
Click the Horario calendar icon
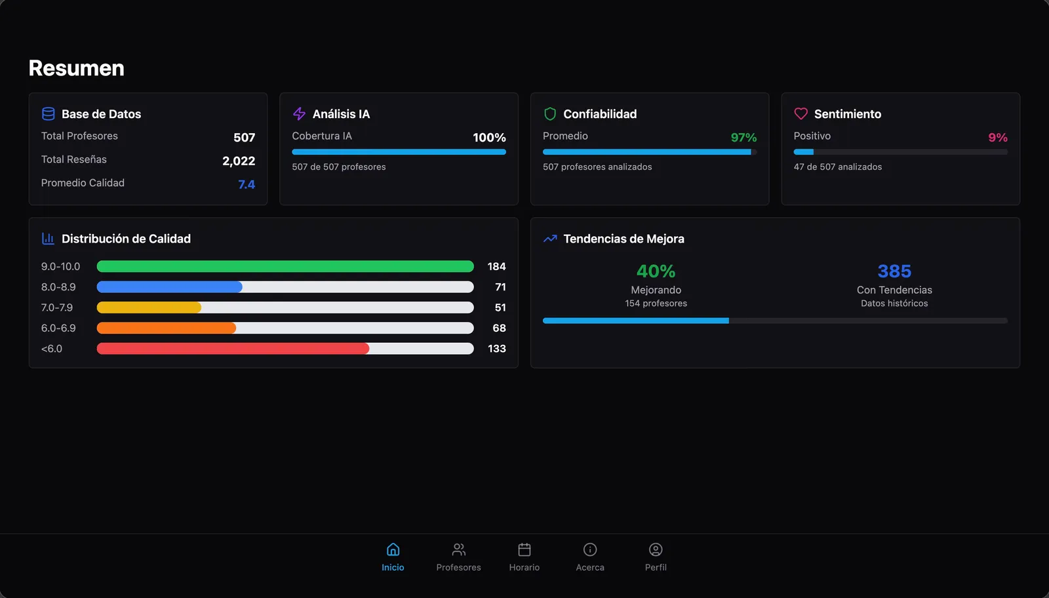pos(524,549)
